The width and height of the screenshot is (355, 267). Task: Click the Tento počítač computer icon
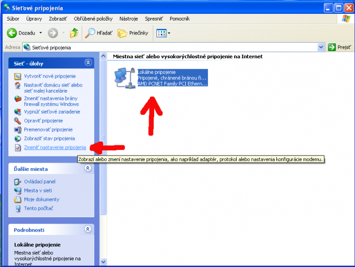pyautogui.click(x=18, y=209)
